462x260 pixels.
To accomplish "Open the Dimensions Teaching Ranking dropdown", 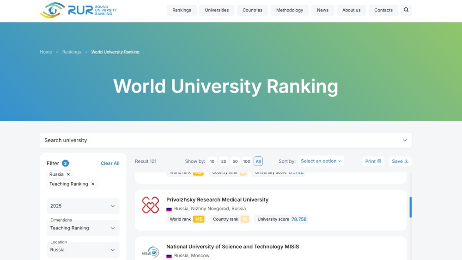I will point(83,228).
